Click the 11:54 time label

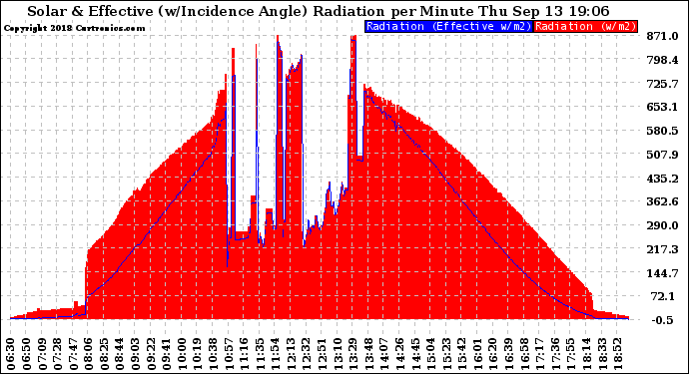click(276, 354)
